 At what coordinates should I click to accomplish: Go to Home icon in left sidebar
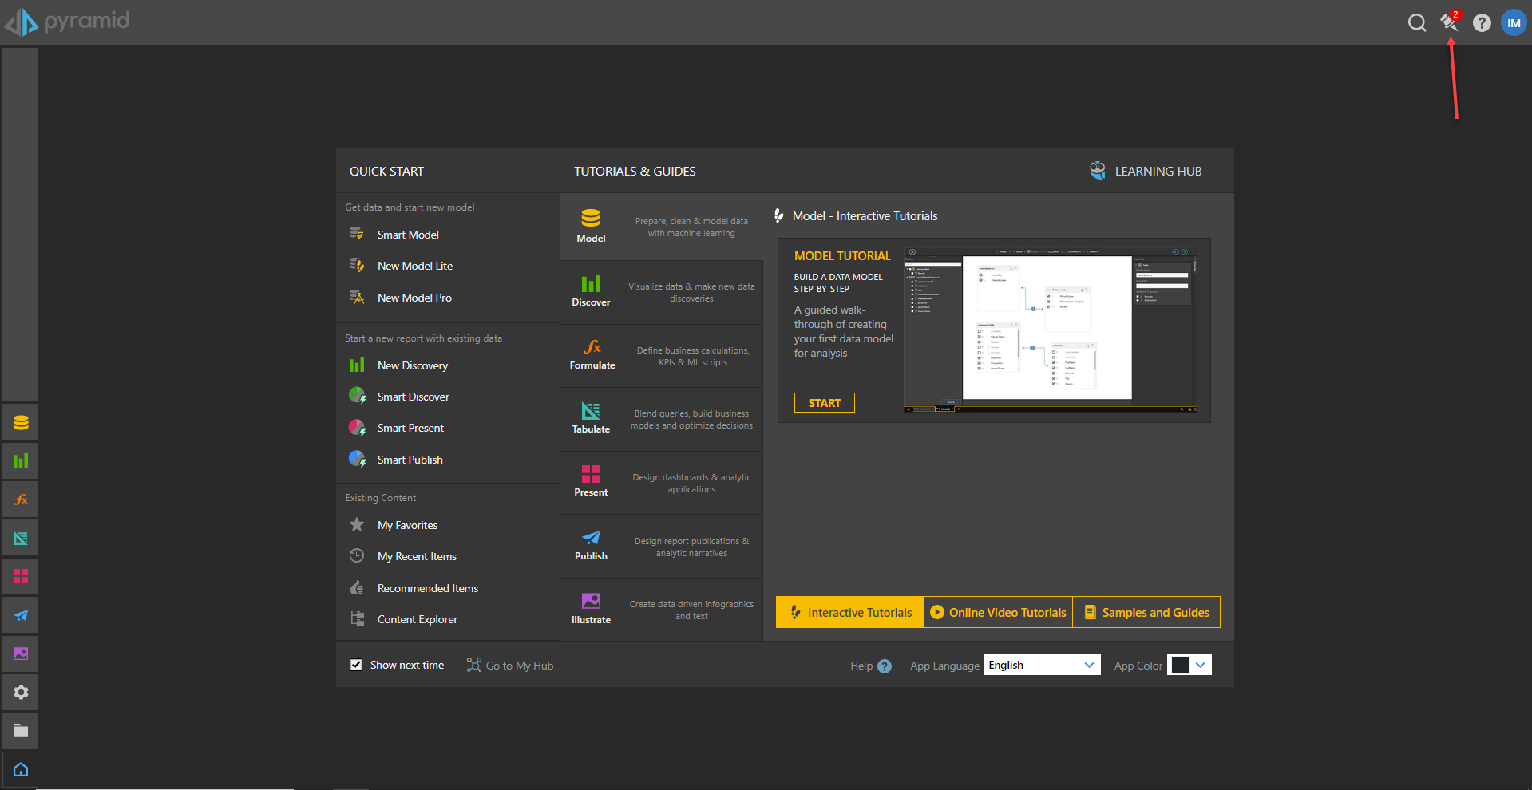tap(21, 769)
